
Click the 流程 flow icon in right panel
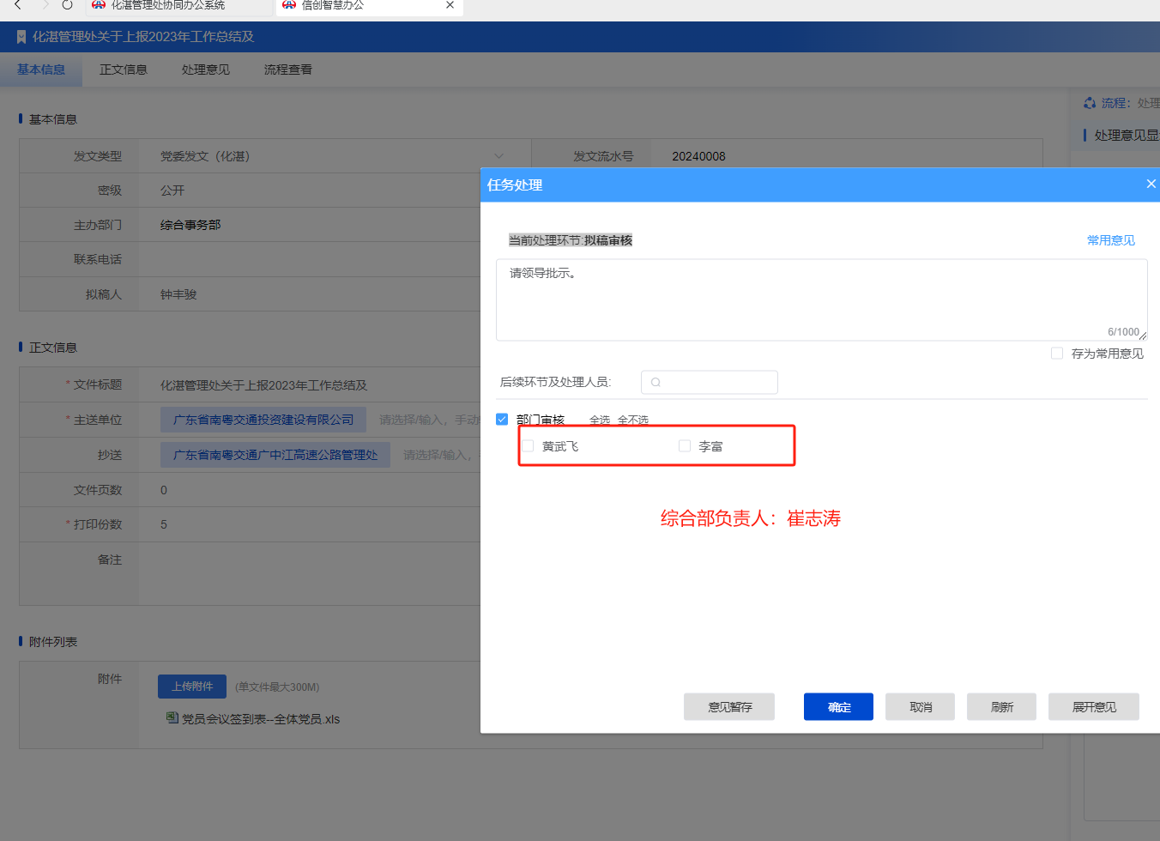pos(1090,103)
